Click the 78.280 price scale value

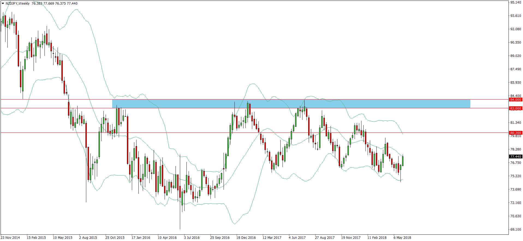[516, 149]
